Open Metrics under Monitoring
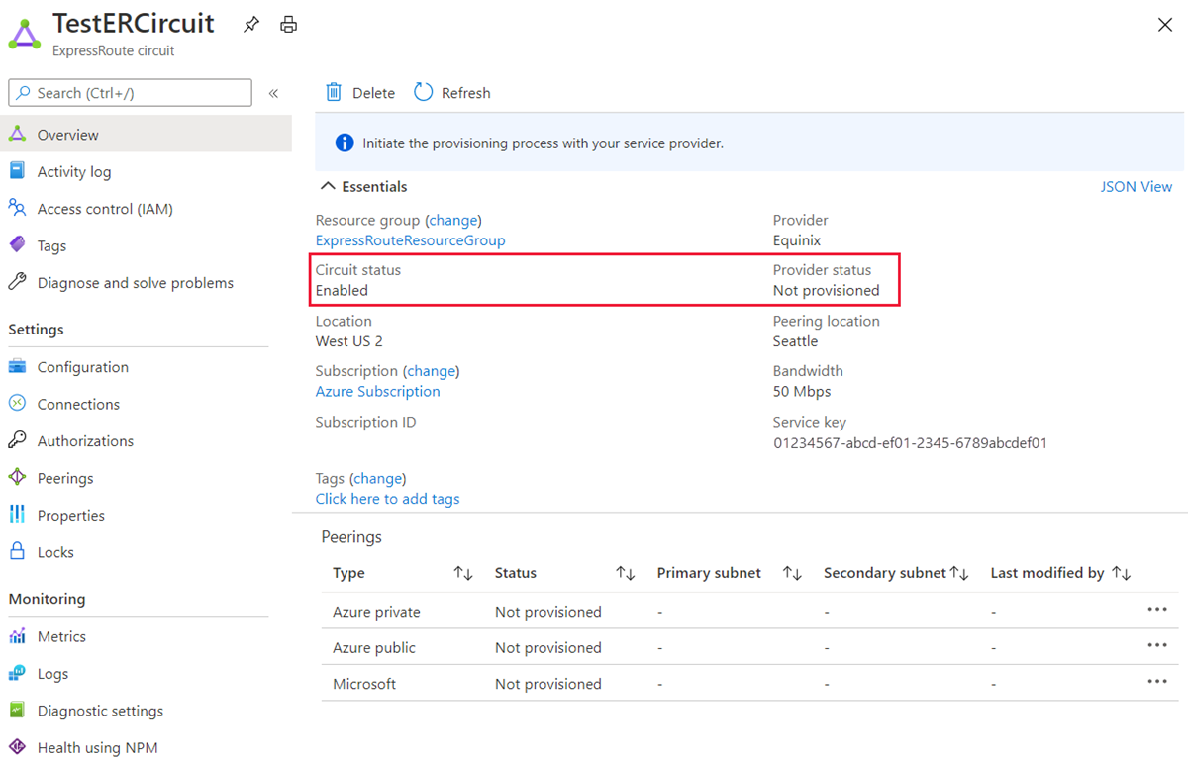Screen dimensions: 1188x764 pos(61,636)
